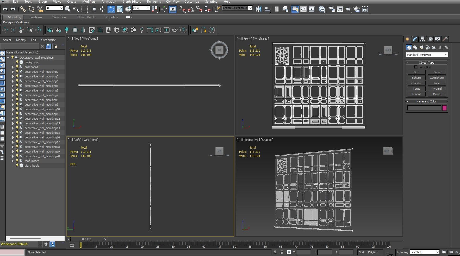Click the Redo arrow in main toolbar
Screen dimensions: 460x256
coord(13,9)
